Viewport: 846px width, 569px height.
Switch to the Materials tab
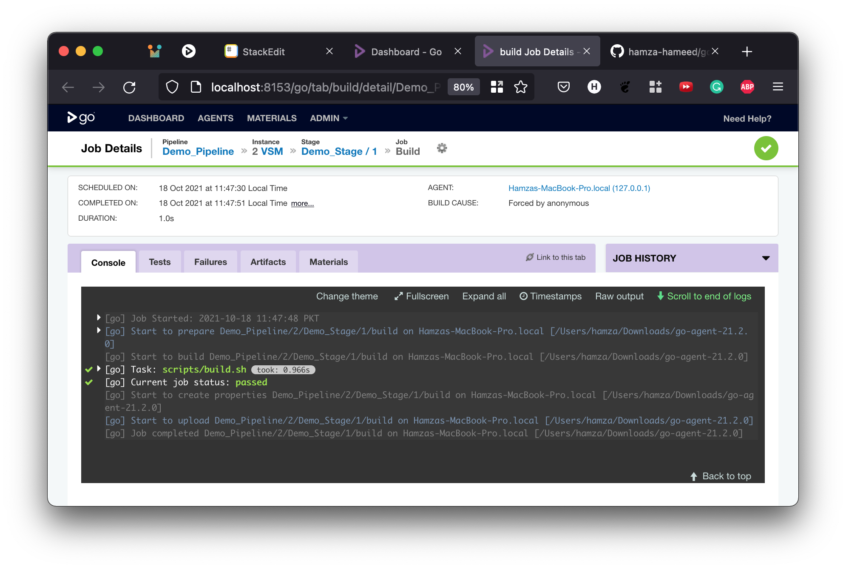tap(328, 261)
